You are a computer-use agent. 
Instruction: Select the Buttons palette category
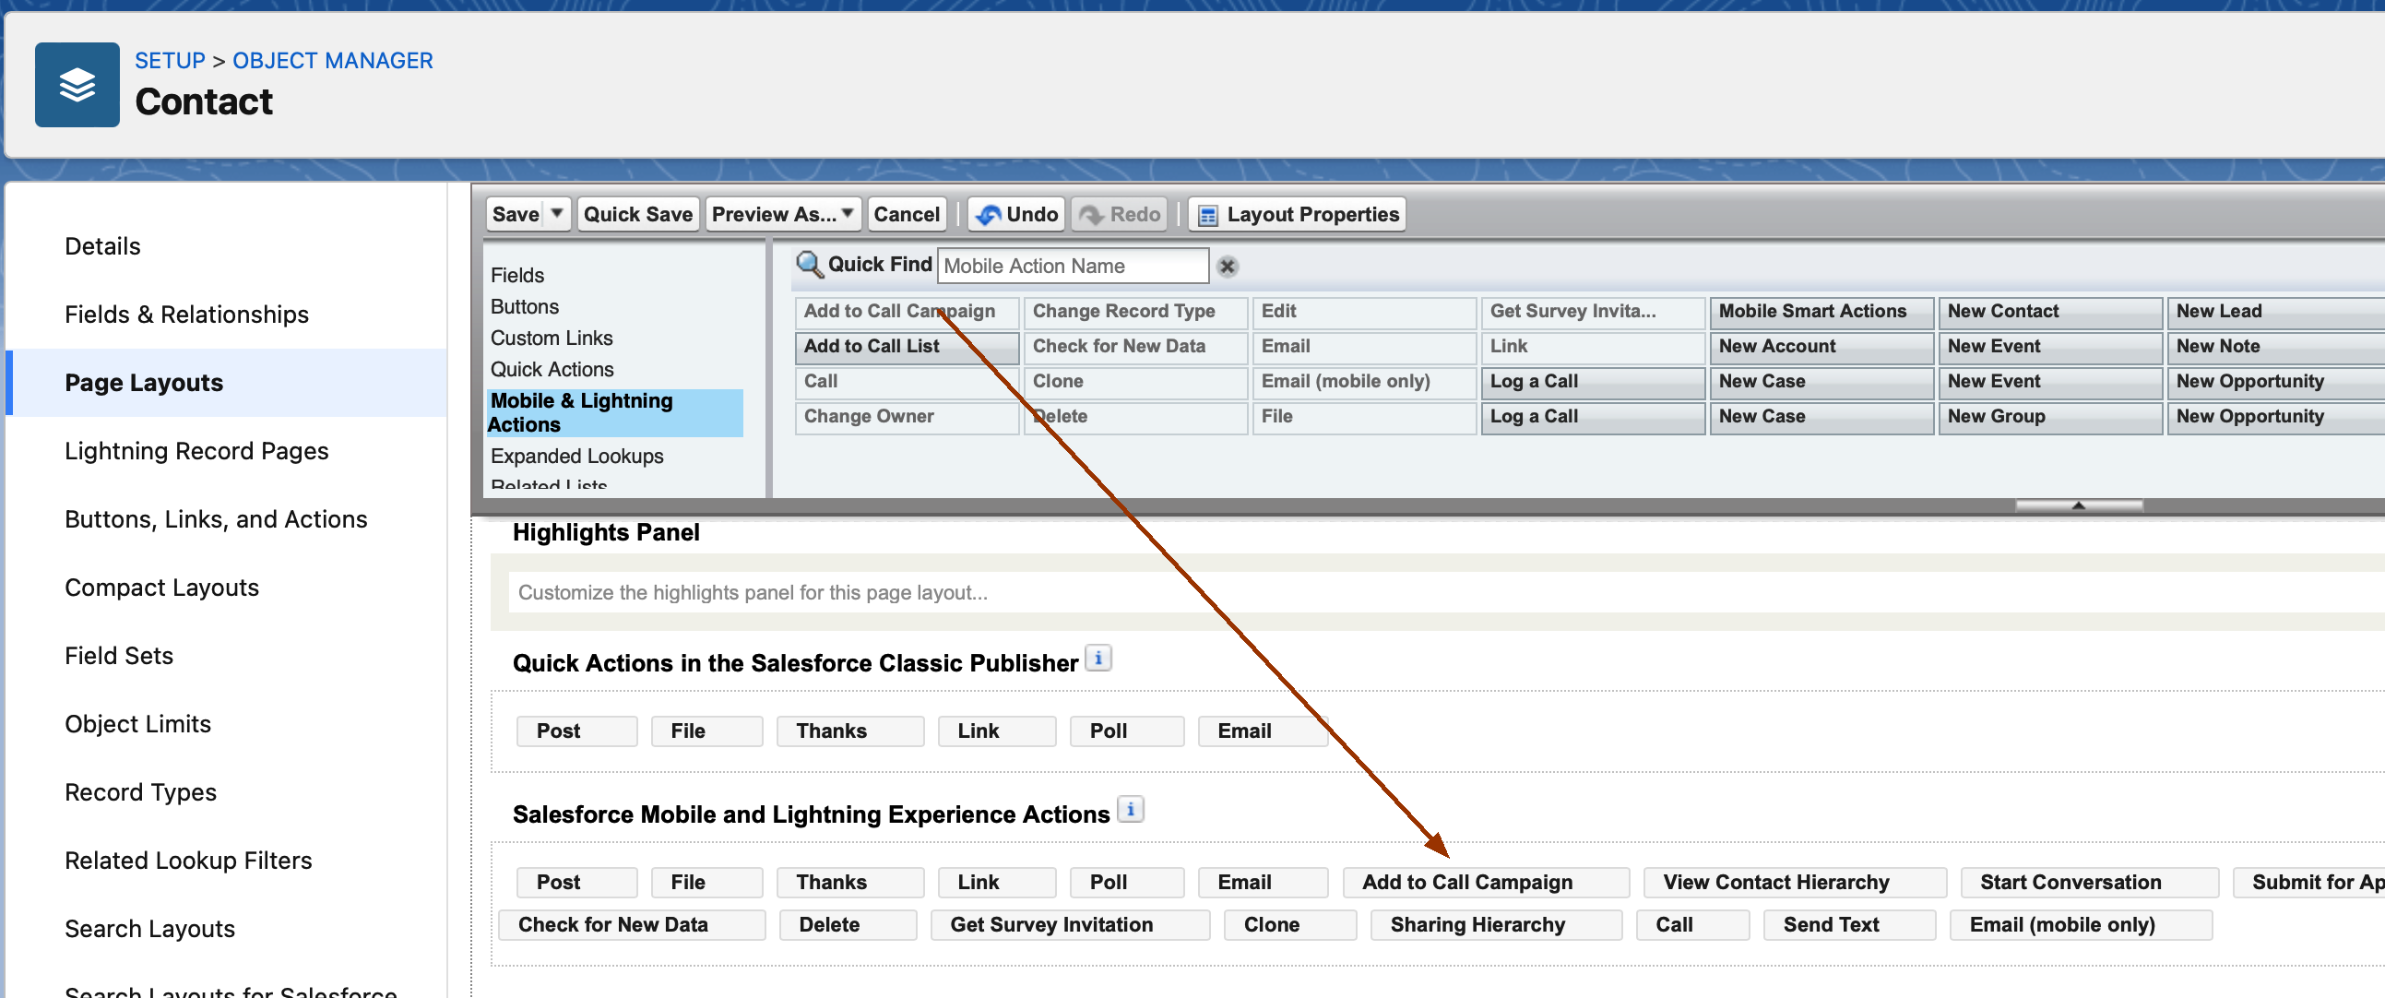click(525, 306)
